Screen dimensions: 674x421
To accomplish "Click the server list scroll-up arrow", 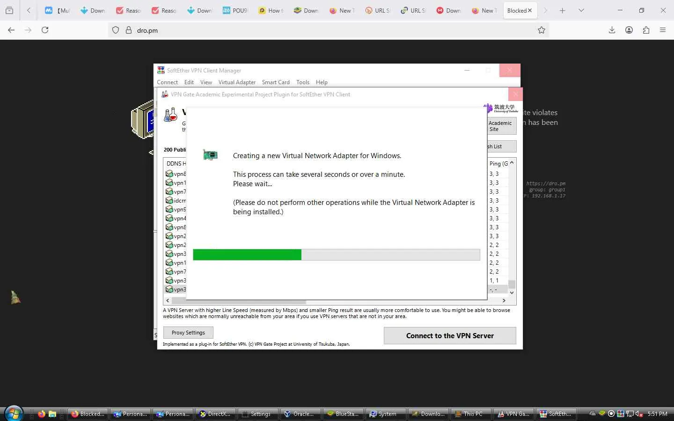I will (512, 163).
